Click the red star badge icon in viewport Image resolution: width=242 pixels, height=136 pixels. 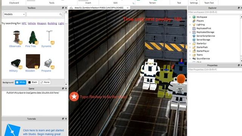[x=74, y=97]
